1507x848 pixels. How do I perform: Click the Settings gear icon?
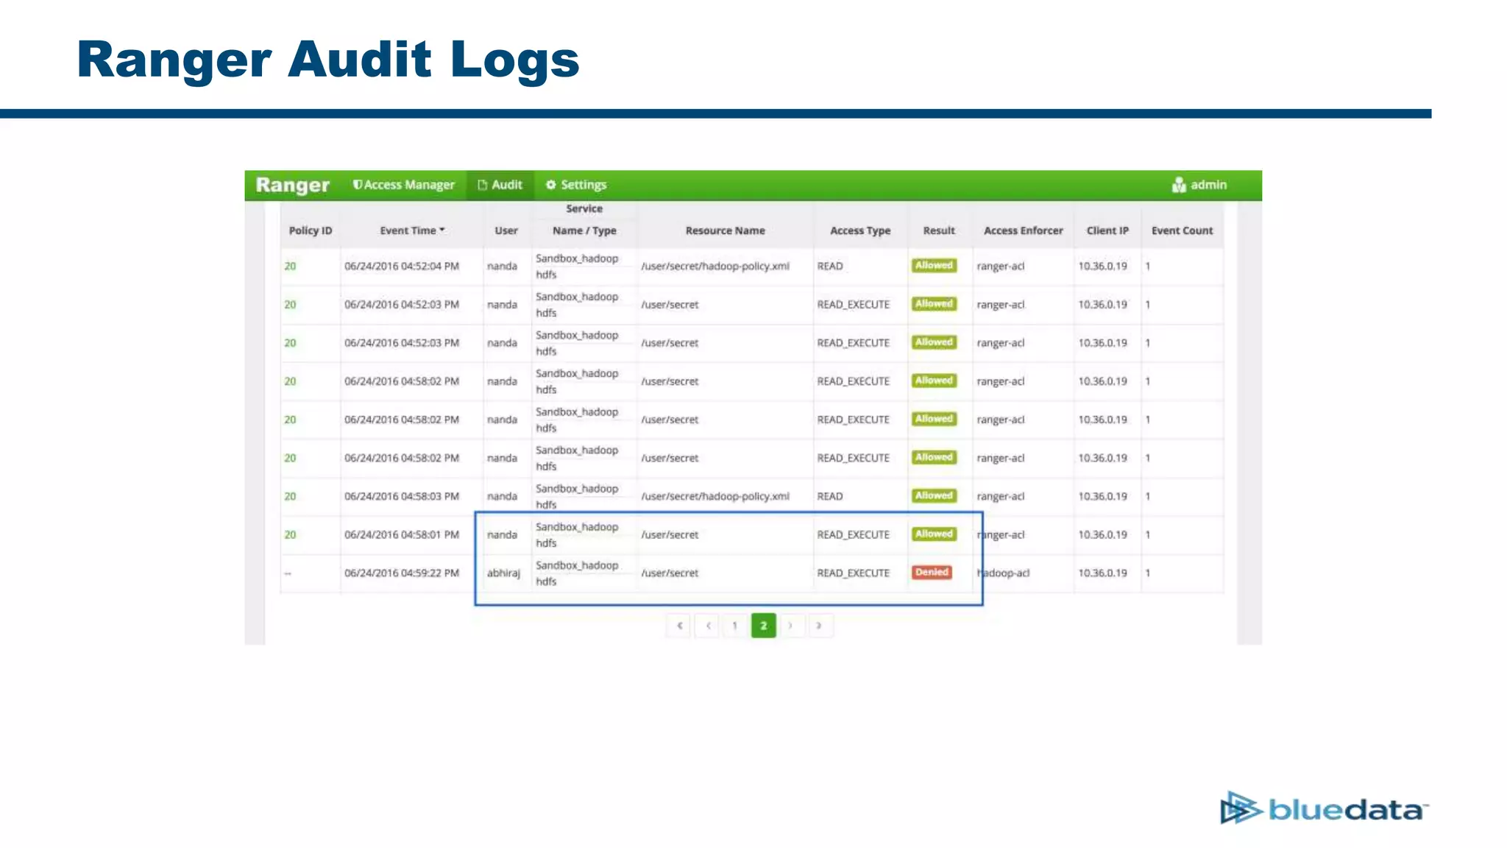point(550,185)
